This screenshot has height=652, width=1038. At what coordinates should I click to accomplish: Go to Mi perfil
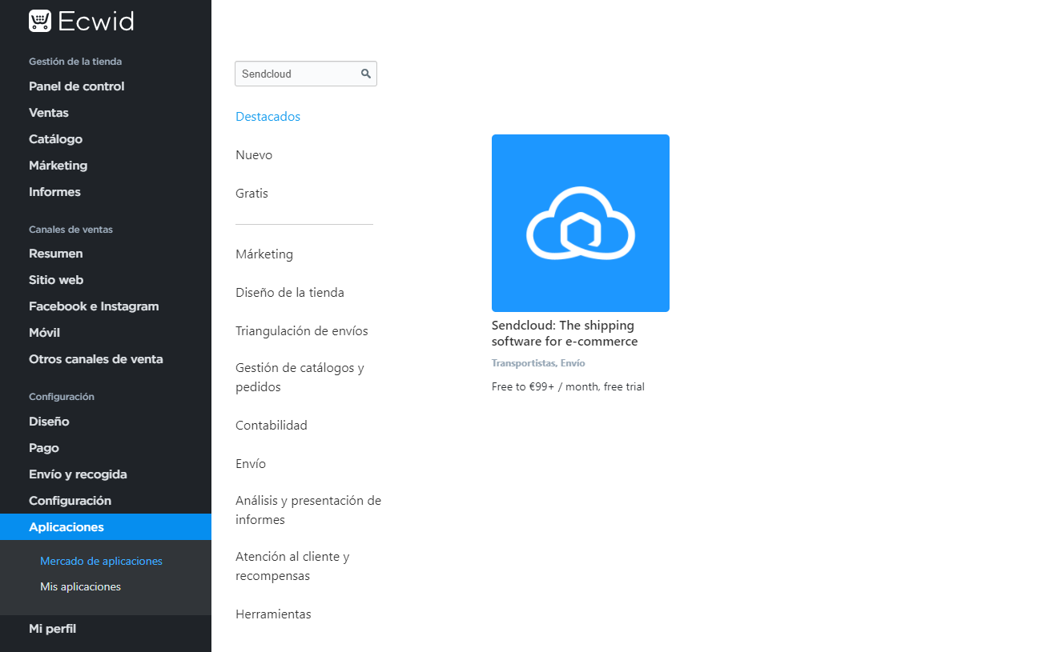(52, 629)
